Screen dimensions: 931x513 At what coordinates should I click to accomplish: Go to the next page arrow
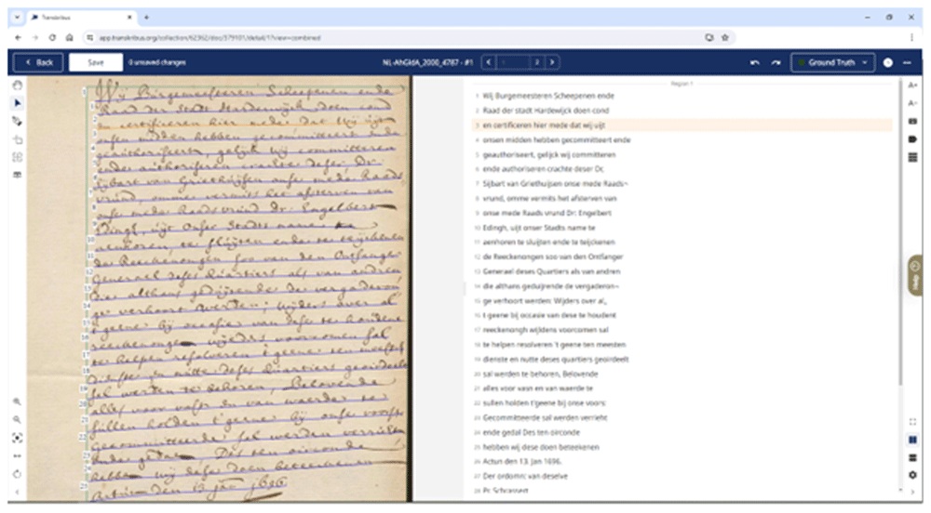coord(552,62)
